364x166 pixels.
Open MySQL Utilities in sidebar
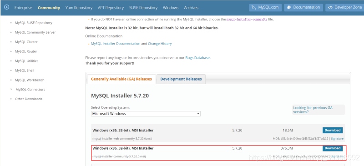(27, 61)
